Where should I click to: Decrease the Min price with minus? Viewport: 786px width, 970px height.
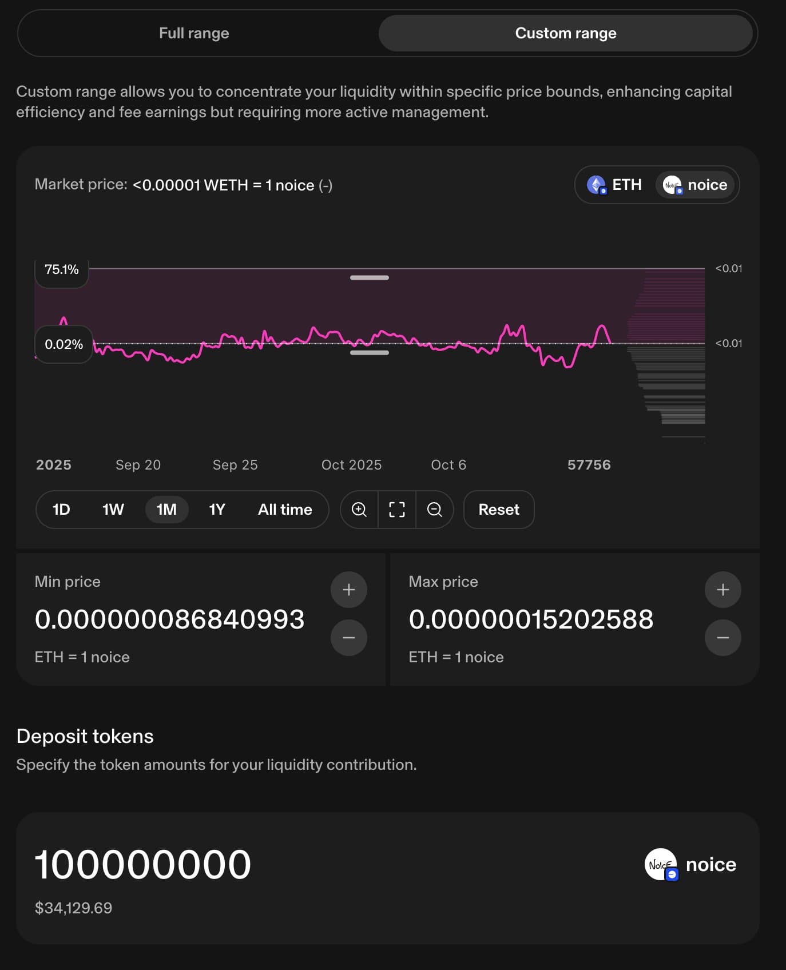click(348, 638)
